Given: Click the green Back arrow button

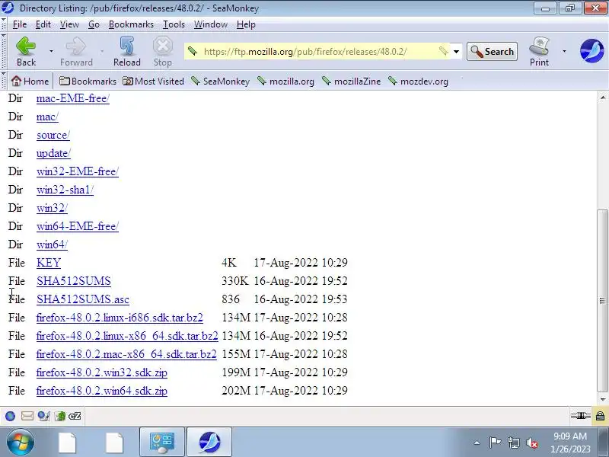Looking at the screenshot, I should tap(26, 51).
